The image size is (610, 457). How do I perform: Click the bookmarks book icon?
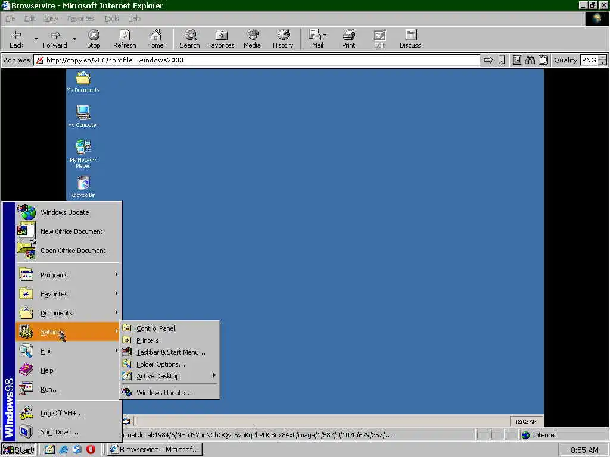(x=516, y=60)
